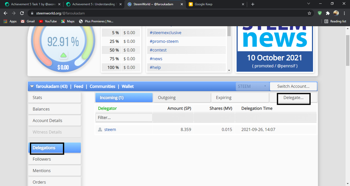The image size is (350, 186).
Task: Click the 8.359 SP amount cell
Action: click(186, 130)
